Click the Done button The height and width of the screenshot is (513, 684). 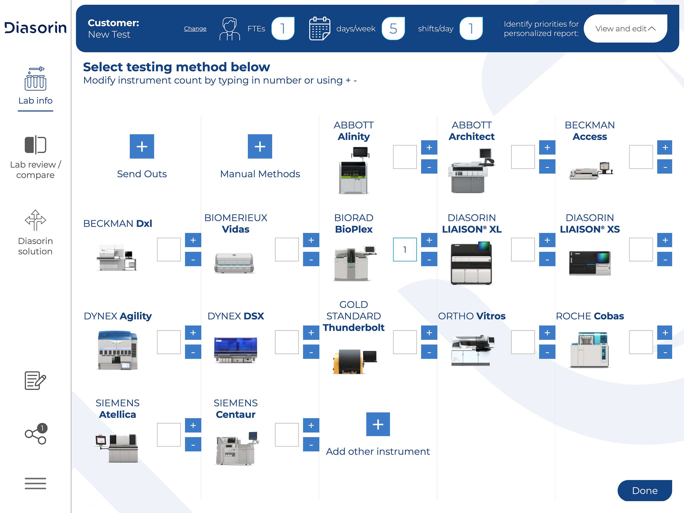point(645,490)
